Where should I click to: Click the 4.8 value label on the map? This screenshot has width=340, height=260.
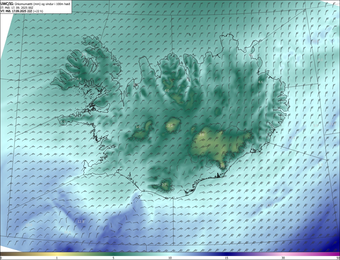[x=79, y=79]
